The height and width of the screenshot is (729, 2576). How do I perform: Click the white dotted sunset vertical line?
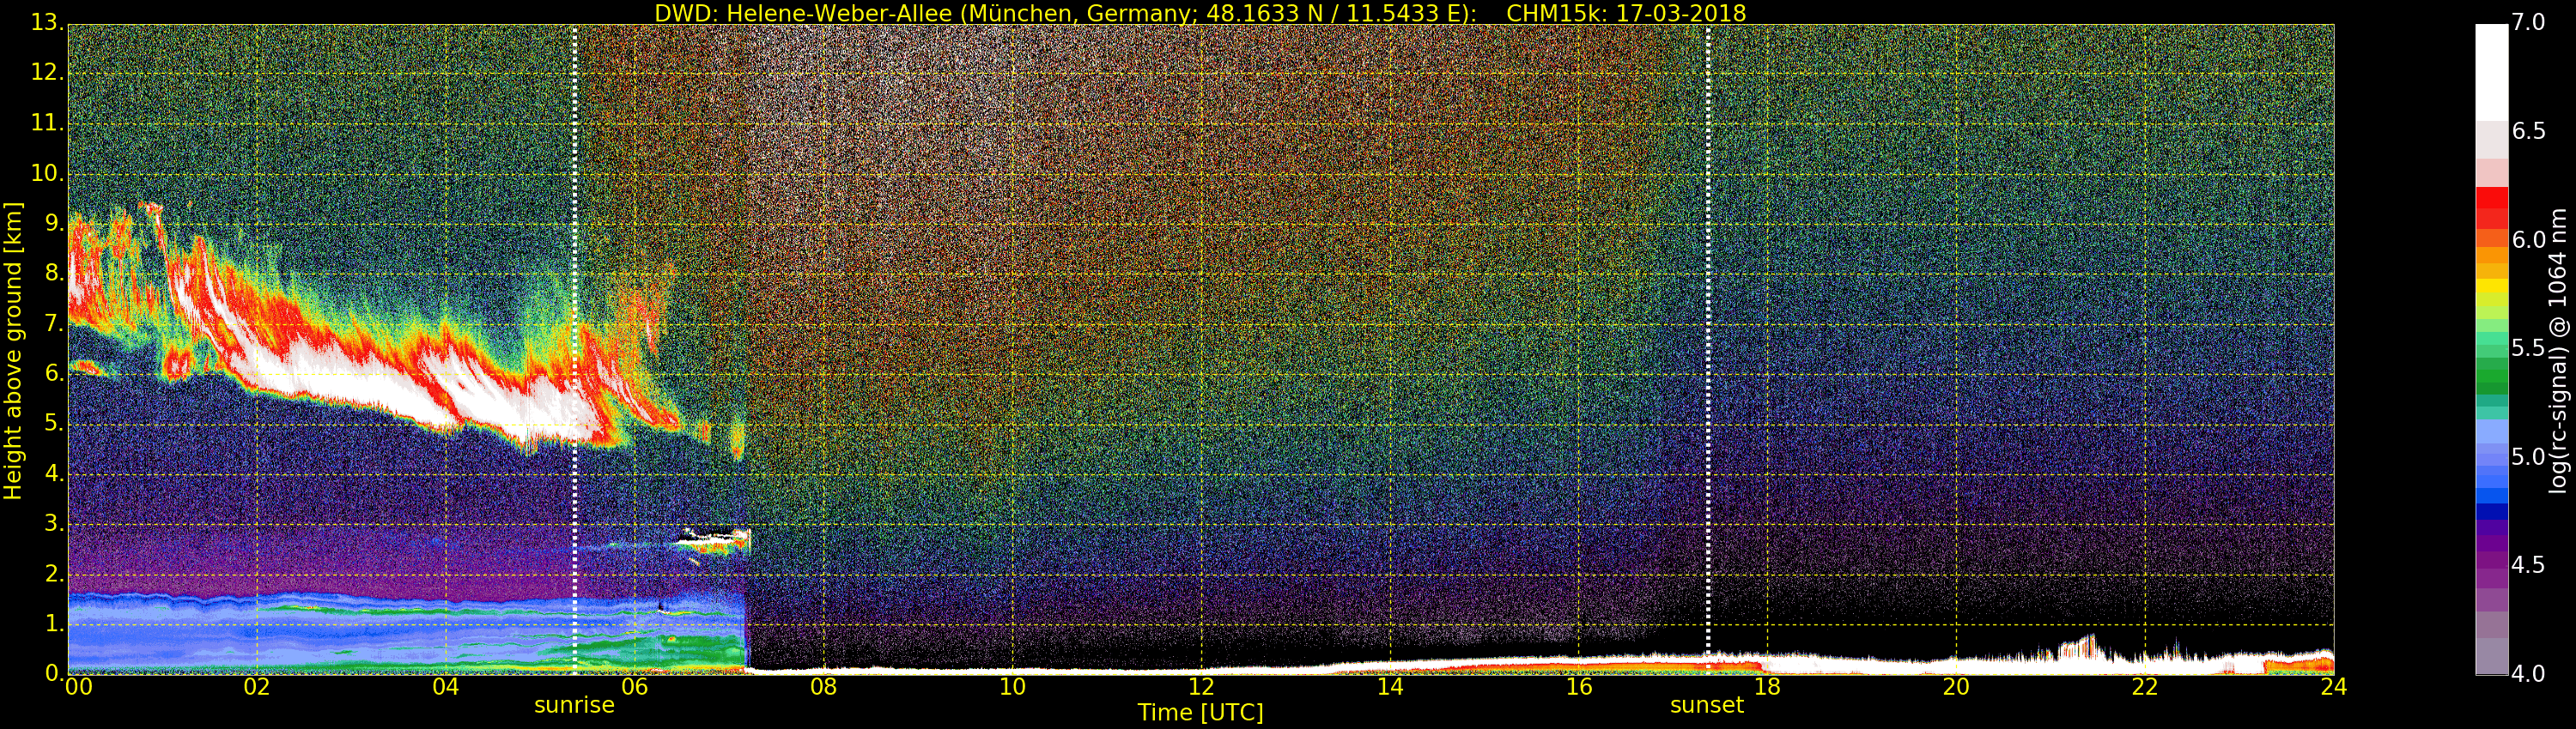pos(1708,299)
